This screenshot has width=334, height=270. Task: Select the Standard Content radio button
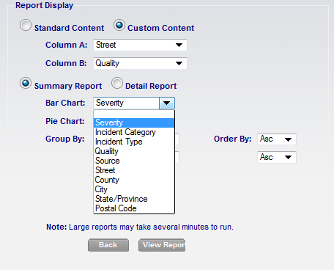pyautogui.click(x=26, y=25)
